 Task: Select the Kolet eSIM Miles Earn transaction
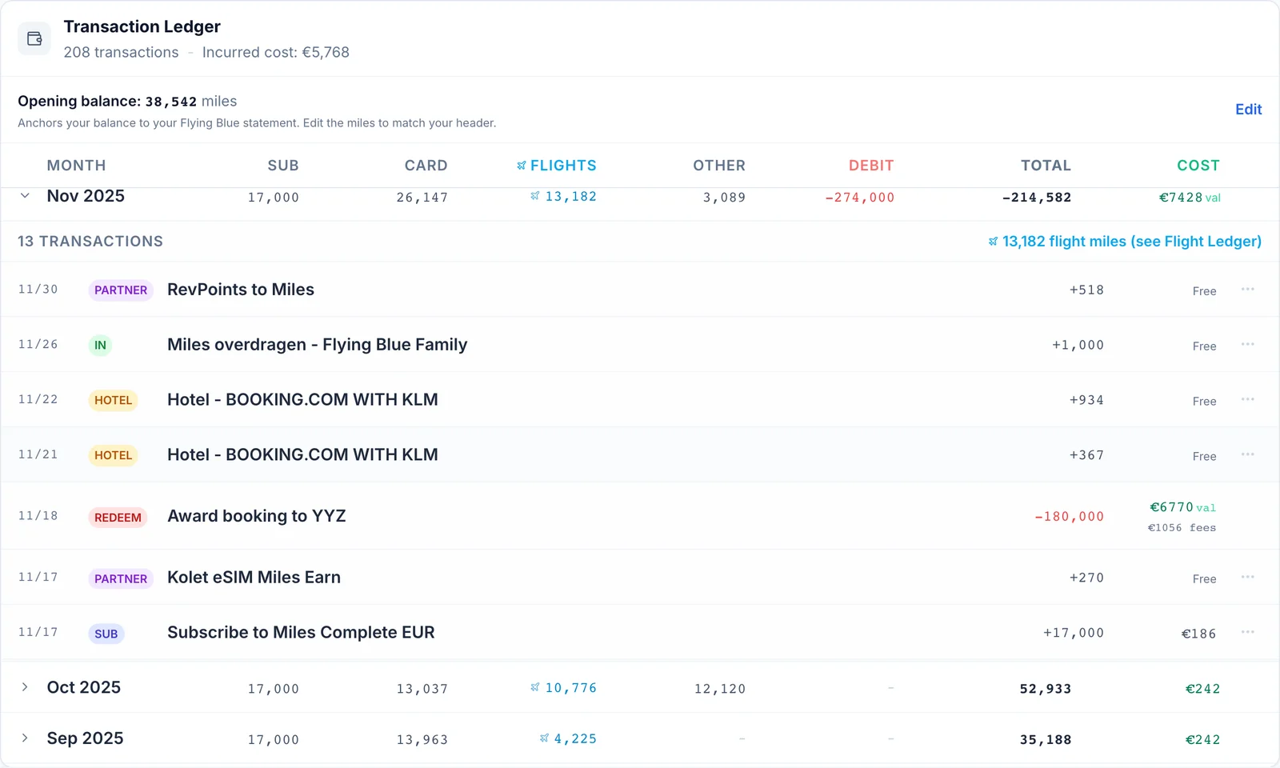point(640,578)
